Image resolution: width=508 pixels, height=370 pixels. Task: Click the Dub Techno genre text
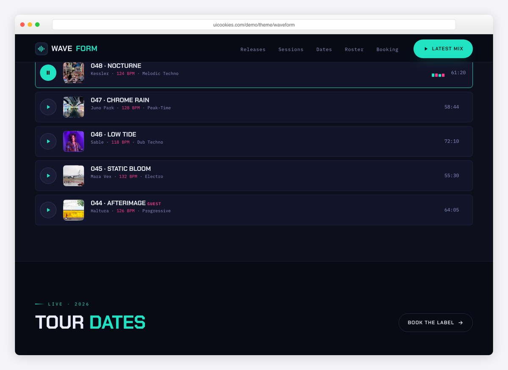(150, 142)
